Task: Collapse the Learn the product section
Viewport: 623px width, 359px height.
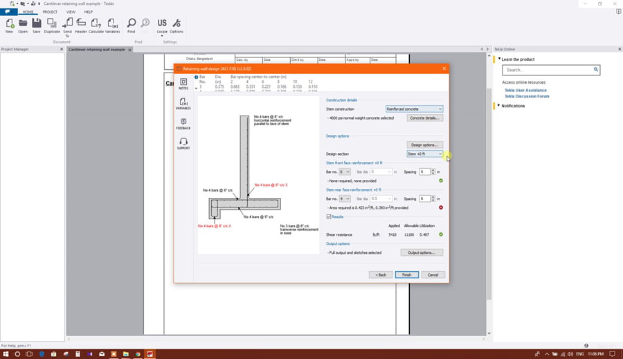Action: (499, 59)
